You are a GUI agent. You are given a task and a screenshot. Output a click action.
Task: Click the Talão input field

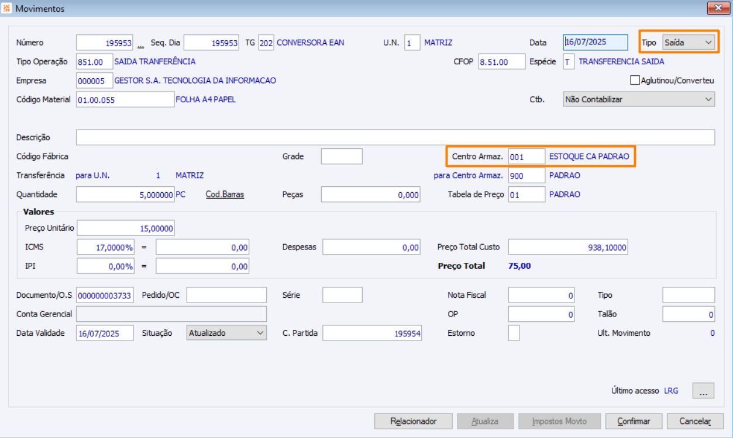click(x=689, y=314)
